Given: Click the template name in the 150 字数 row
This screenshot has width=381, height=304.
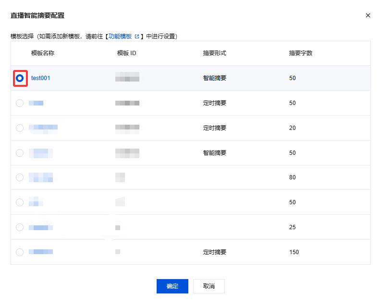Looking at the screenshot, I should [x=41, y=252].
